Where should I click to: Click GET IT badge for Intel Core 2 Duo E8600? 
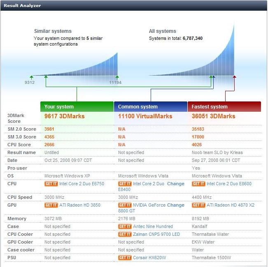[198, 184]
